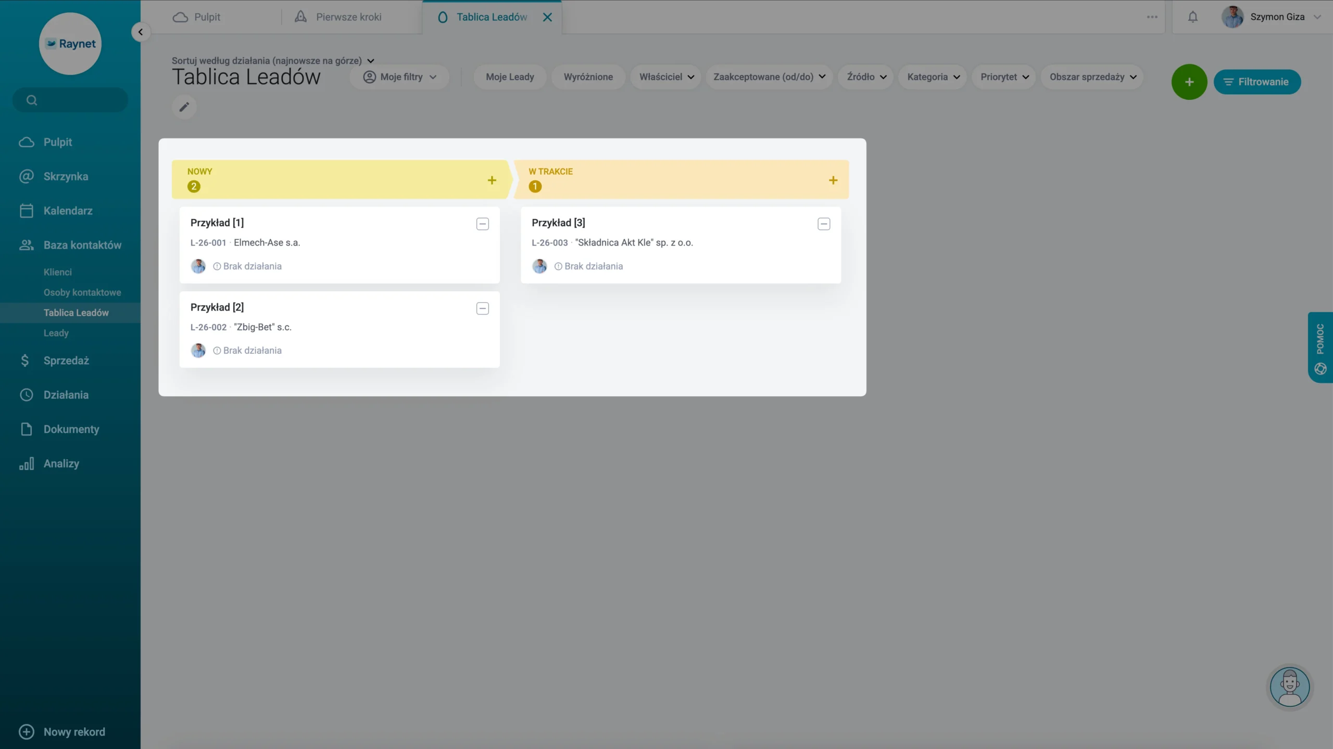Switch to the Pierwsze kroki tab

click(x=338, y=17)
